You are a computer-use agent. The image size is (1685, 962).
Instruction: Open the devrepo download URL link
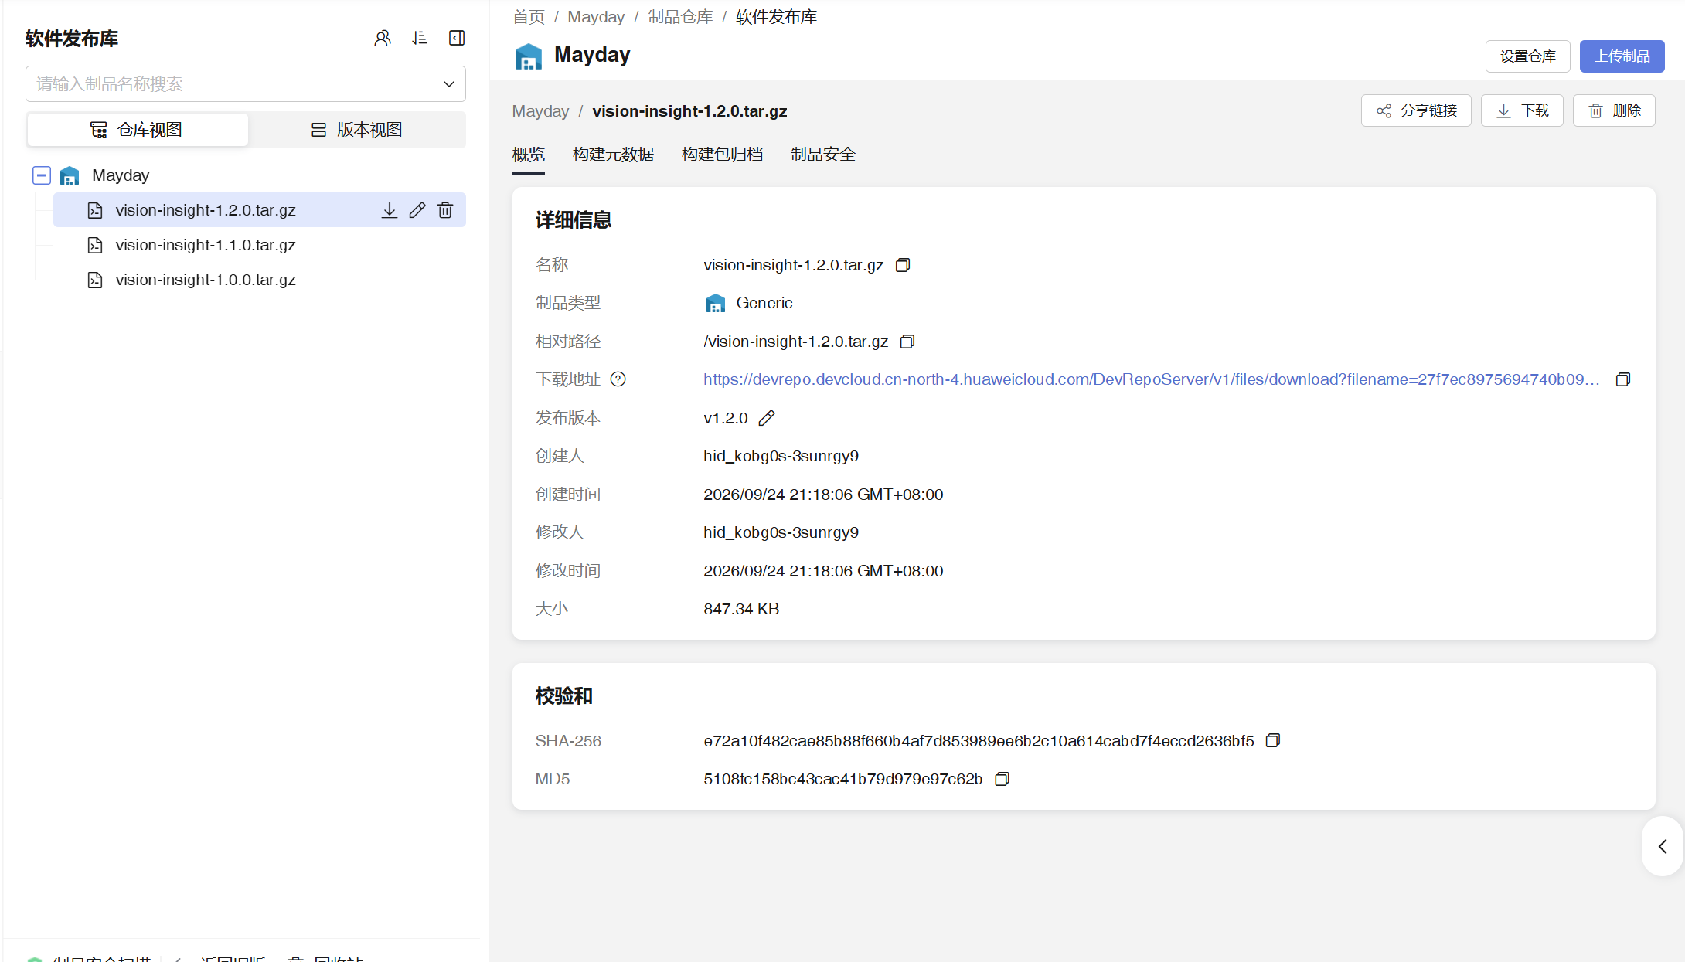tap(1151, 379)
